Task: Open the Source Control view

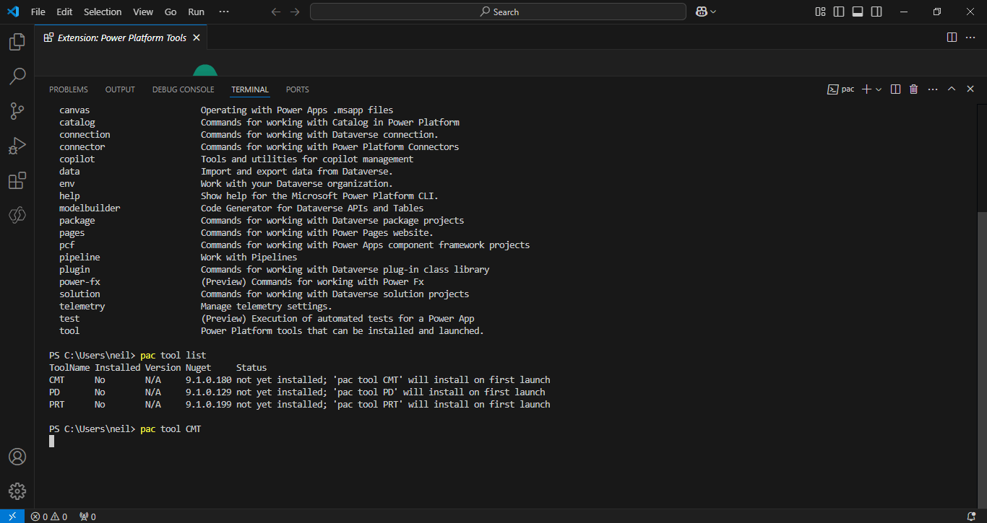Action: pyautogui.click(x=17, y=111)
